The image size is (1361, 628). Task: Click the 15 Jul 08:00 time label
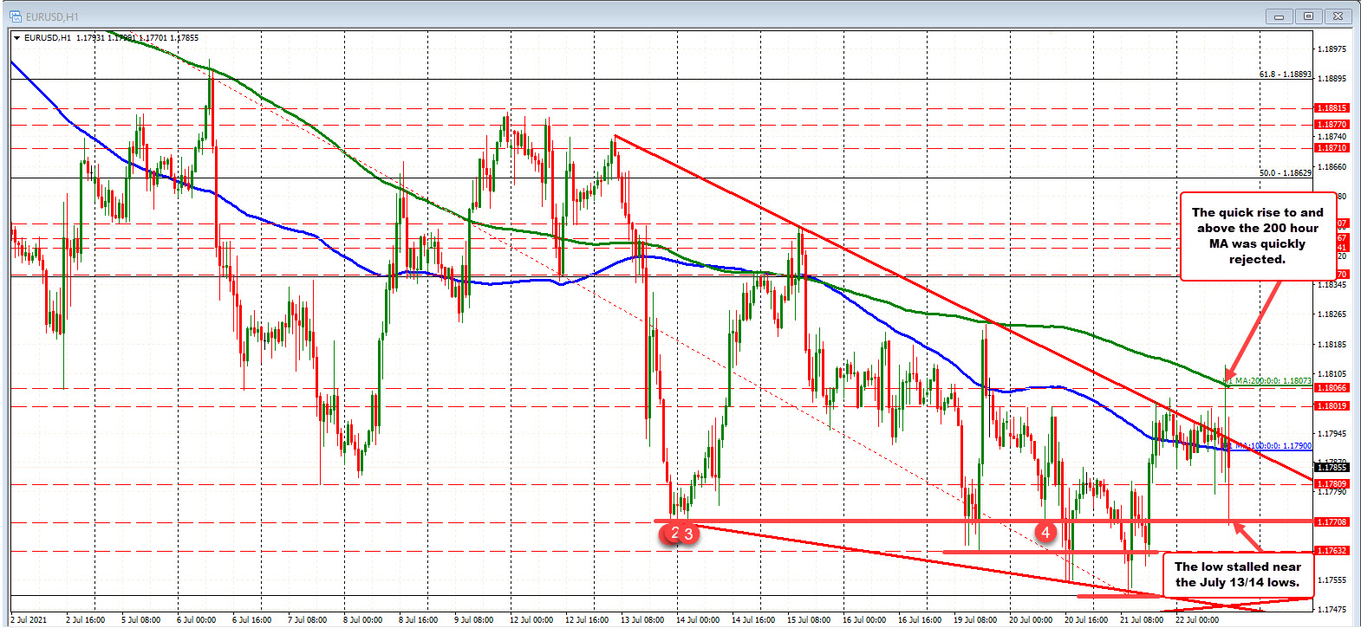click(x=809, y=620)
